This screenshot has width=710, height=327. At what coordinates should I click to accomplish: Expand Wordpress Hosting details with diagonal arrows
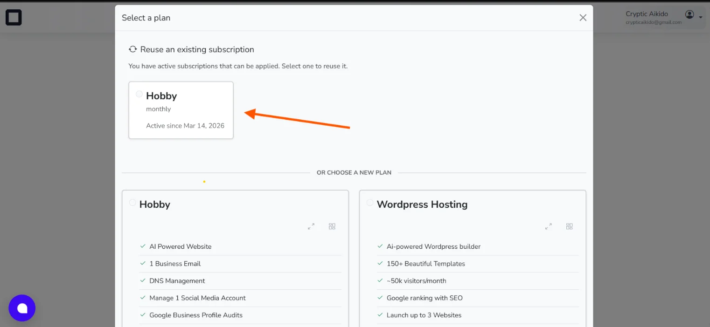coord(549,226)
